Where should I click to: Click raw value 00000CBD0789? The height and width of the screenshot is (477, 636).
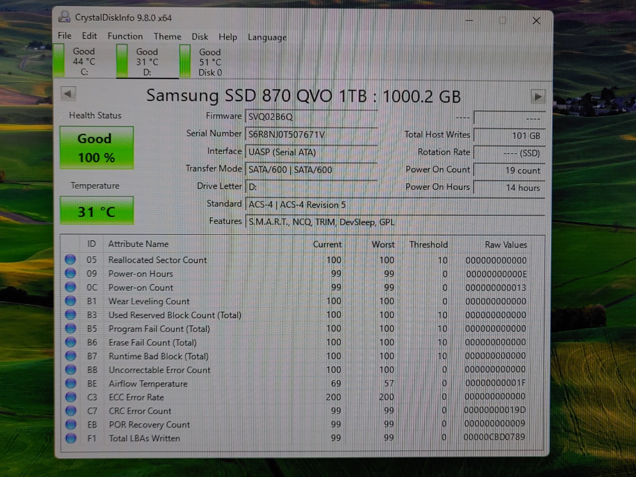click(x=494, y=437)
